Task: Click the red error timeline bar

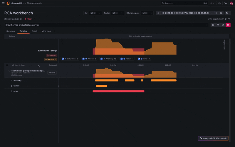Action: (x=118, y=91)
